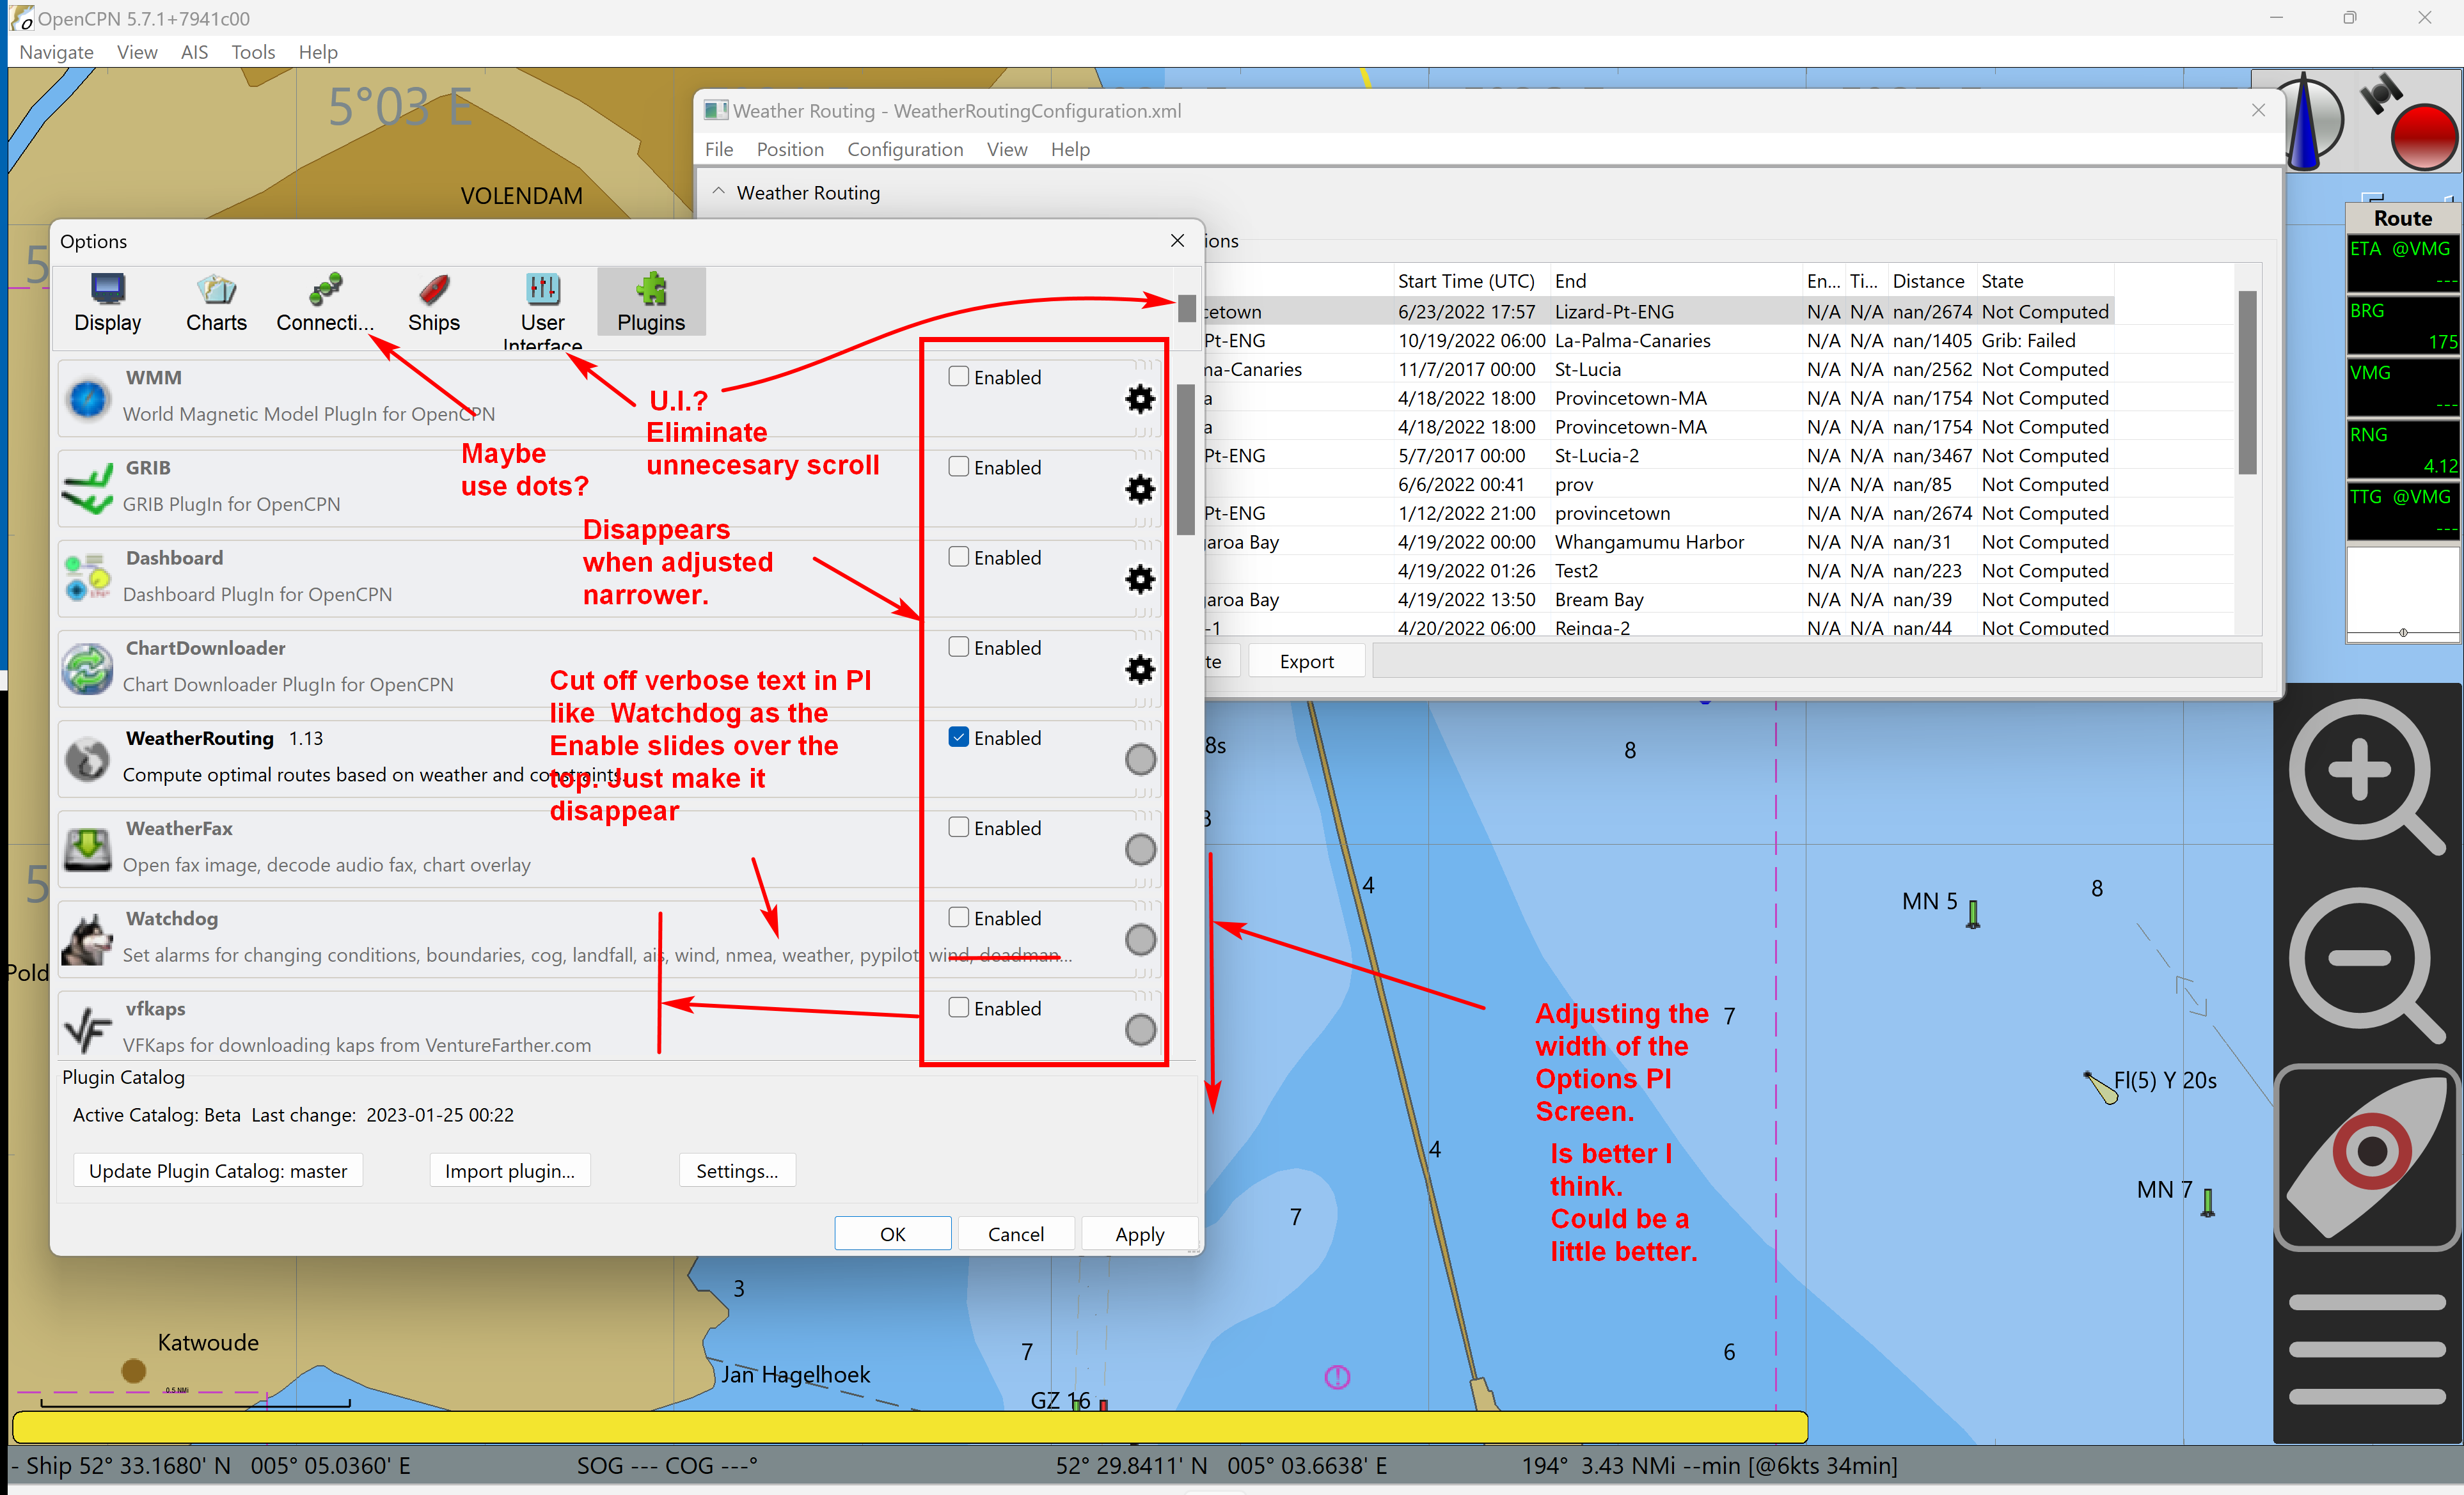Click the follow ship boat icon
Screen dimensions: 2464x1495
coord(2366,1157)
